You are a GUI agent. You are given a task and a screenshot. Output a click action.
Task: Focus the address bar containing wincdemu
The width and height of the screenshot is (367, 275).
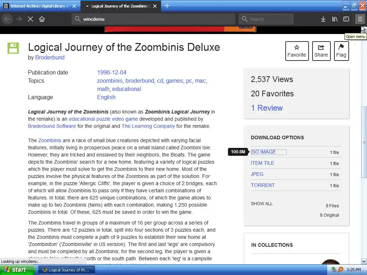153,19
